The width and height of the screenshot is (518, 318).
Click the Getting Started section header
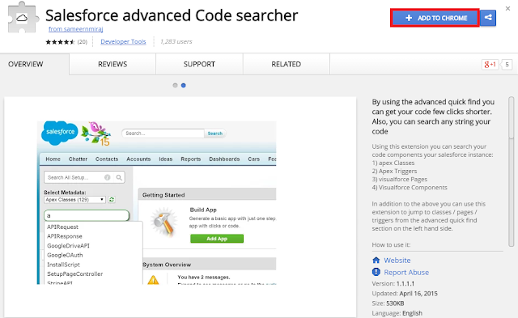click(x=207, y=195)
